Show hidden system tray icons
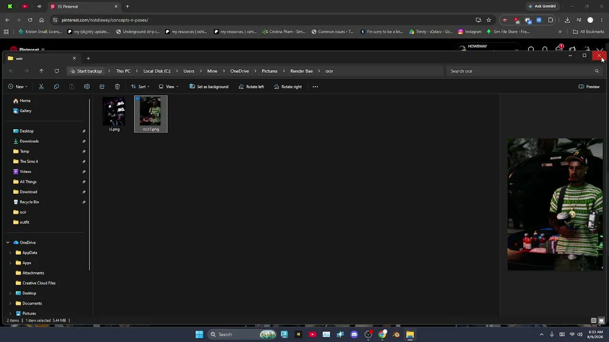609x342 pixels. pyautogui.click(x=541, y=334)
